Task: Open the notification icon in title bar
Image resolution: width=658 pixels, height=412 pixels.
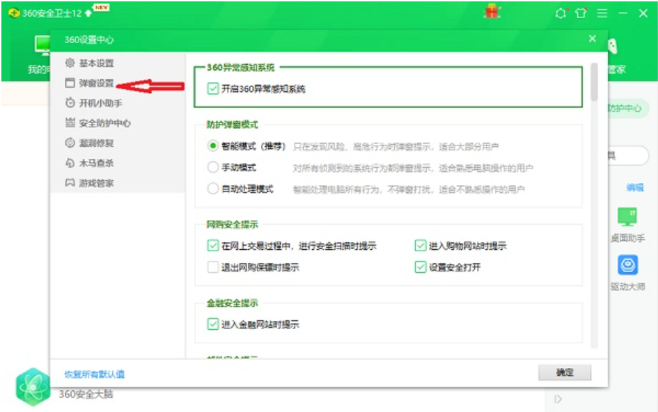Action: point(561,13)
